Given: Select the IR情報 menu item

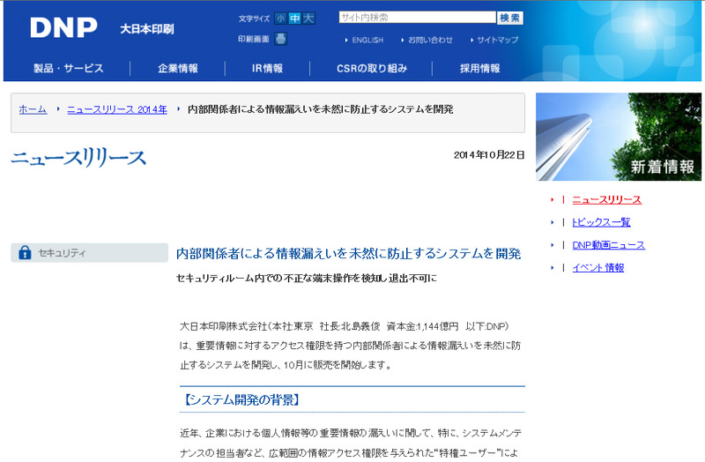Looking at the screenshot, I should (x=268, y=69).
